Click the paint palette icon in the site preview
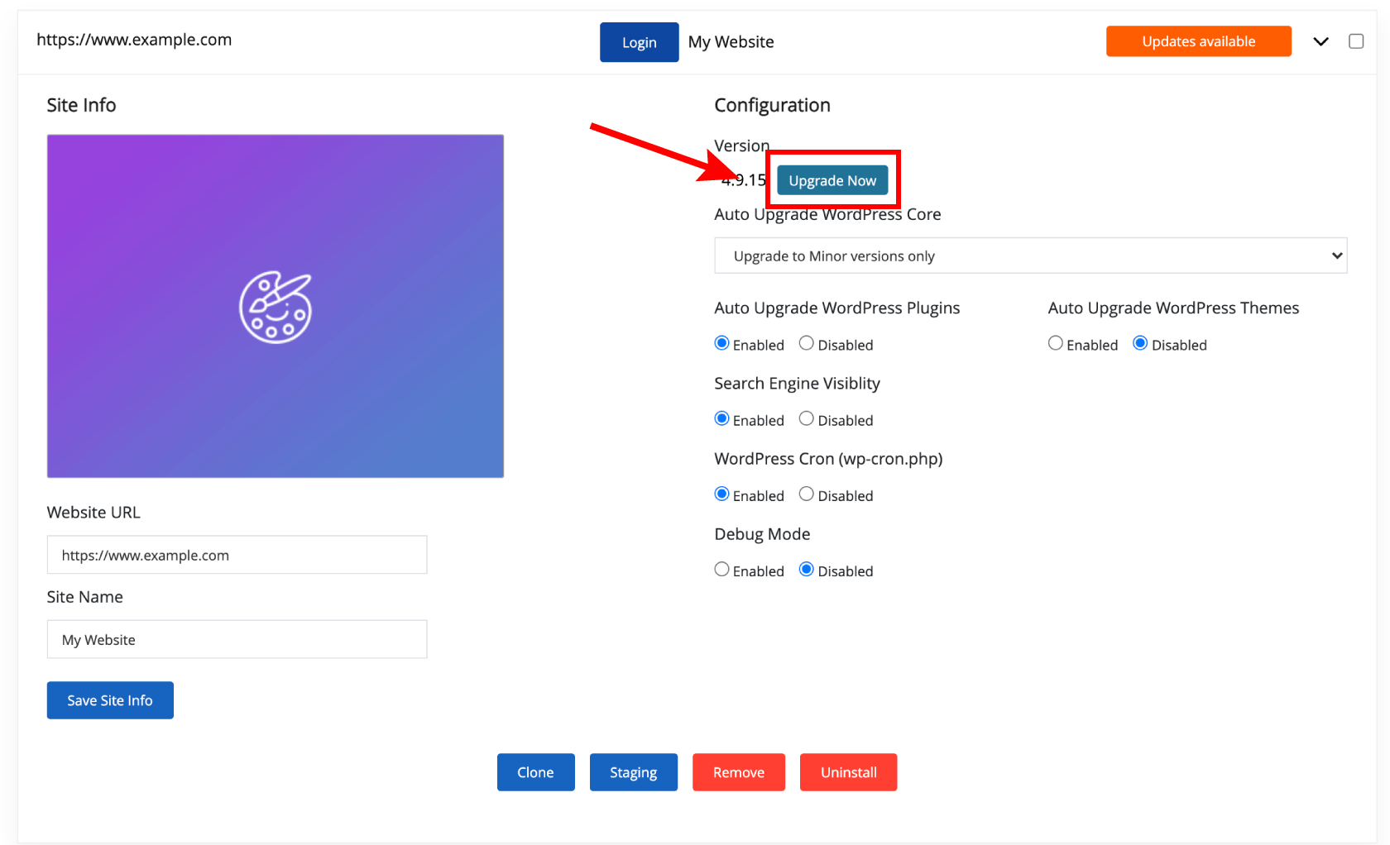Image resolution: width=1390 pixels, height=845 pixels. pyautogui.click(x=276, y=307)
